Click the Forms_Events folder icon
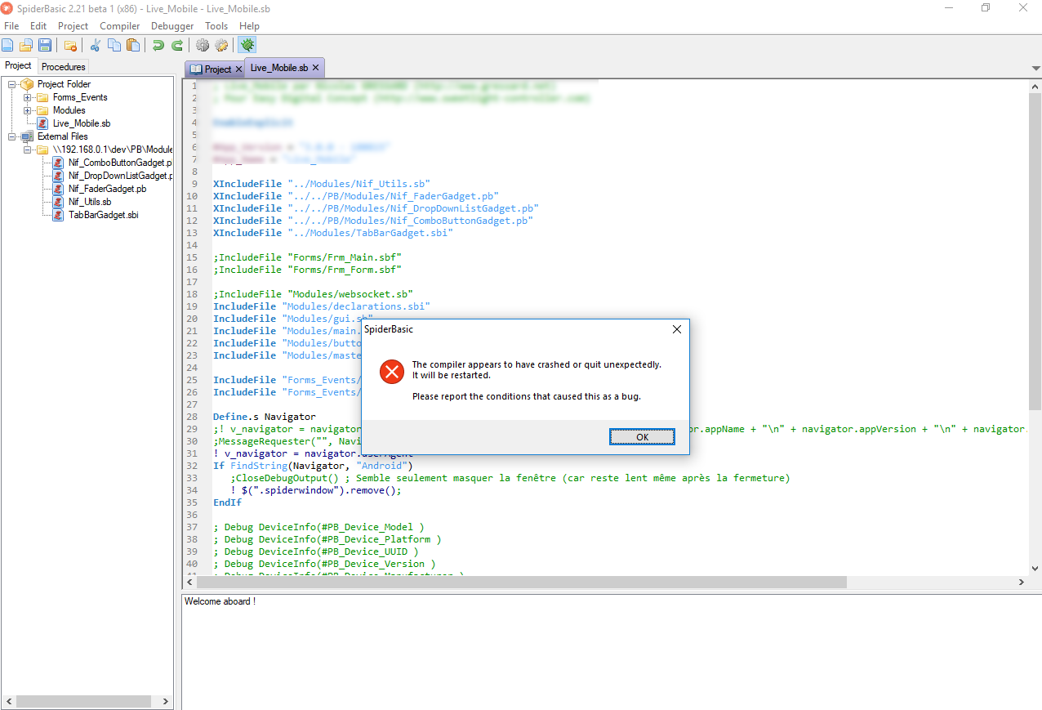1042x710 pixels. click(x=42, y=97)
